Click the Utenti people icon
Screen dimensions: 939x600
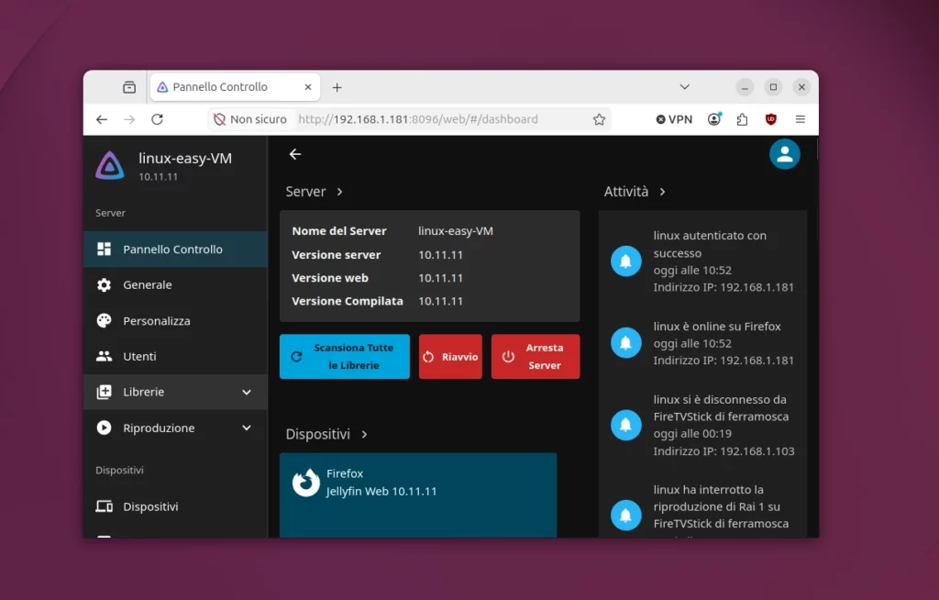(x=105, y=356)
